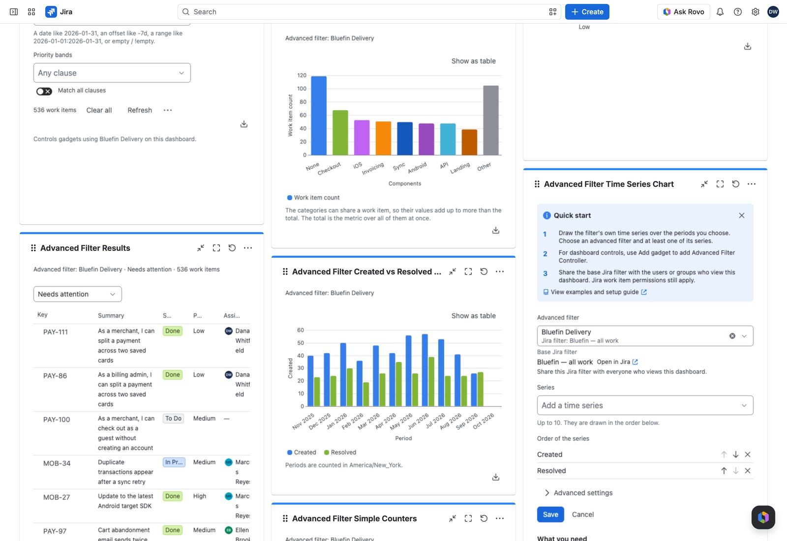787x541 pixels.
Task: Open the notifications bell
Action: click(x=720, y=12)
